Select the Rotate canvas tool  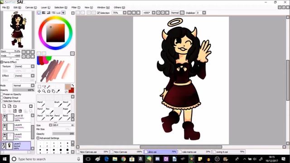(x=48, y=91)
